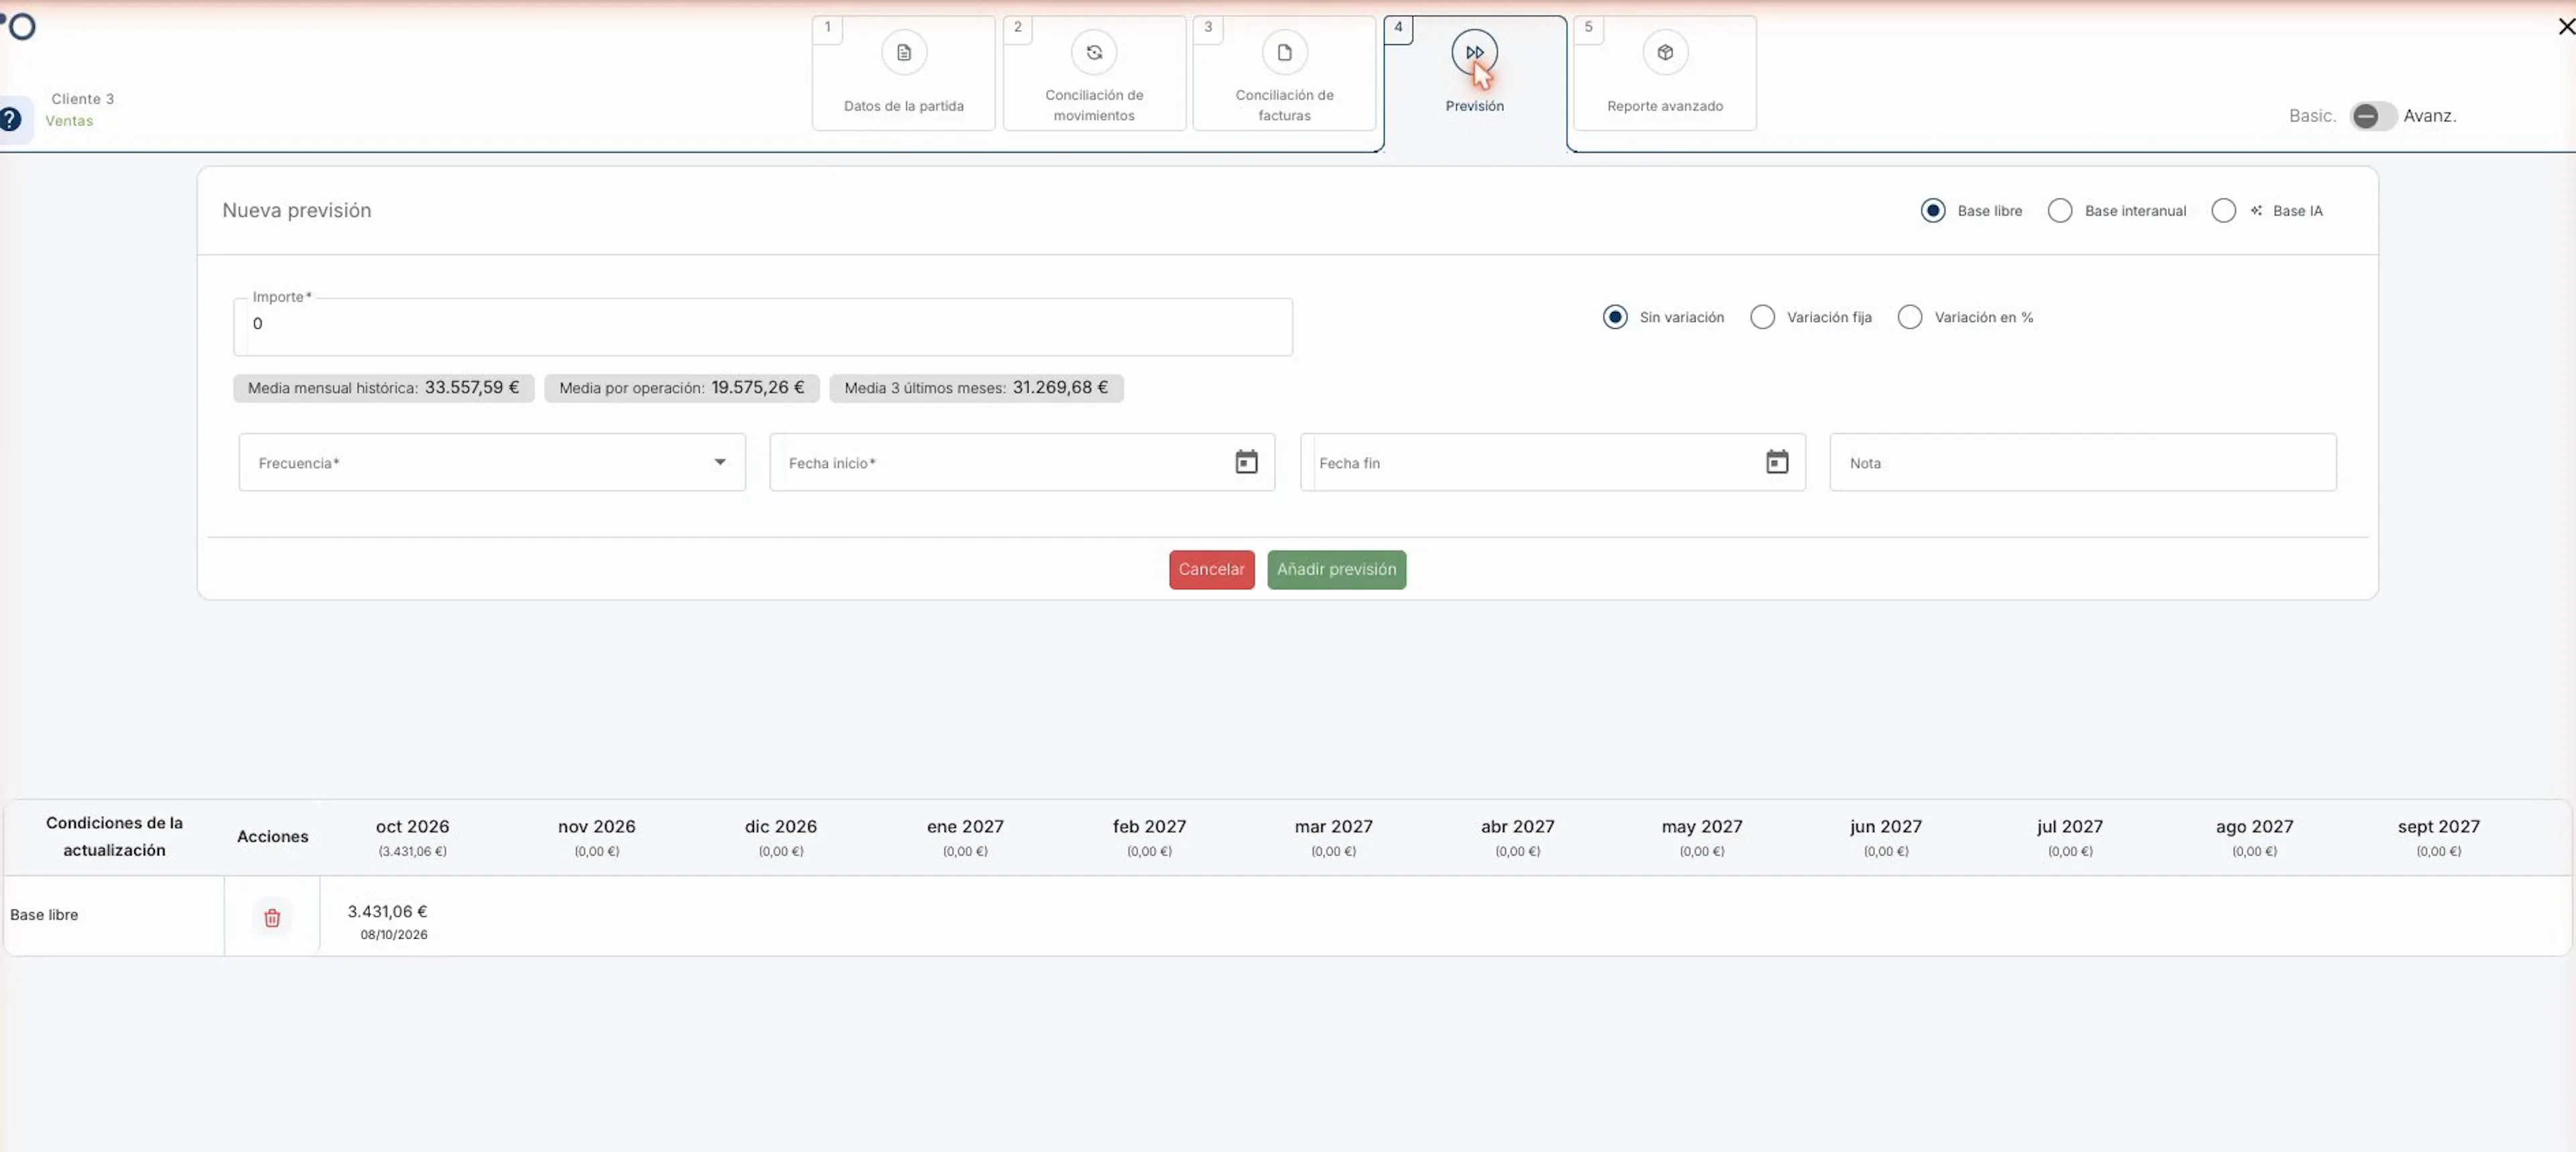Click the nov 2026 column header
The height and width of the screenshot is (1152, 2576).
(x=596, y=837)
